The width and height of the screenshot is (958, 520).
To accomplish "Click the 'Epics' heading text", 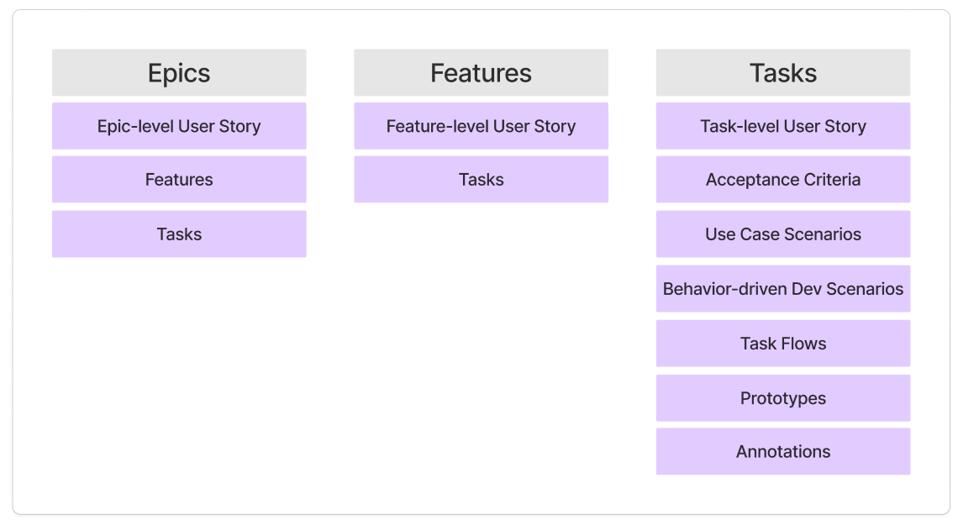I will [x=179, y=73].
